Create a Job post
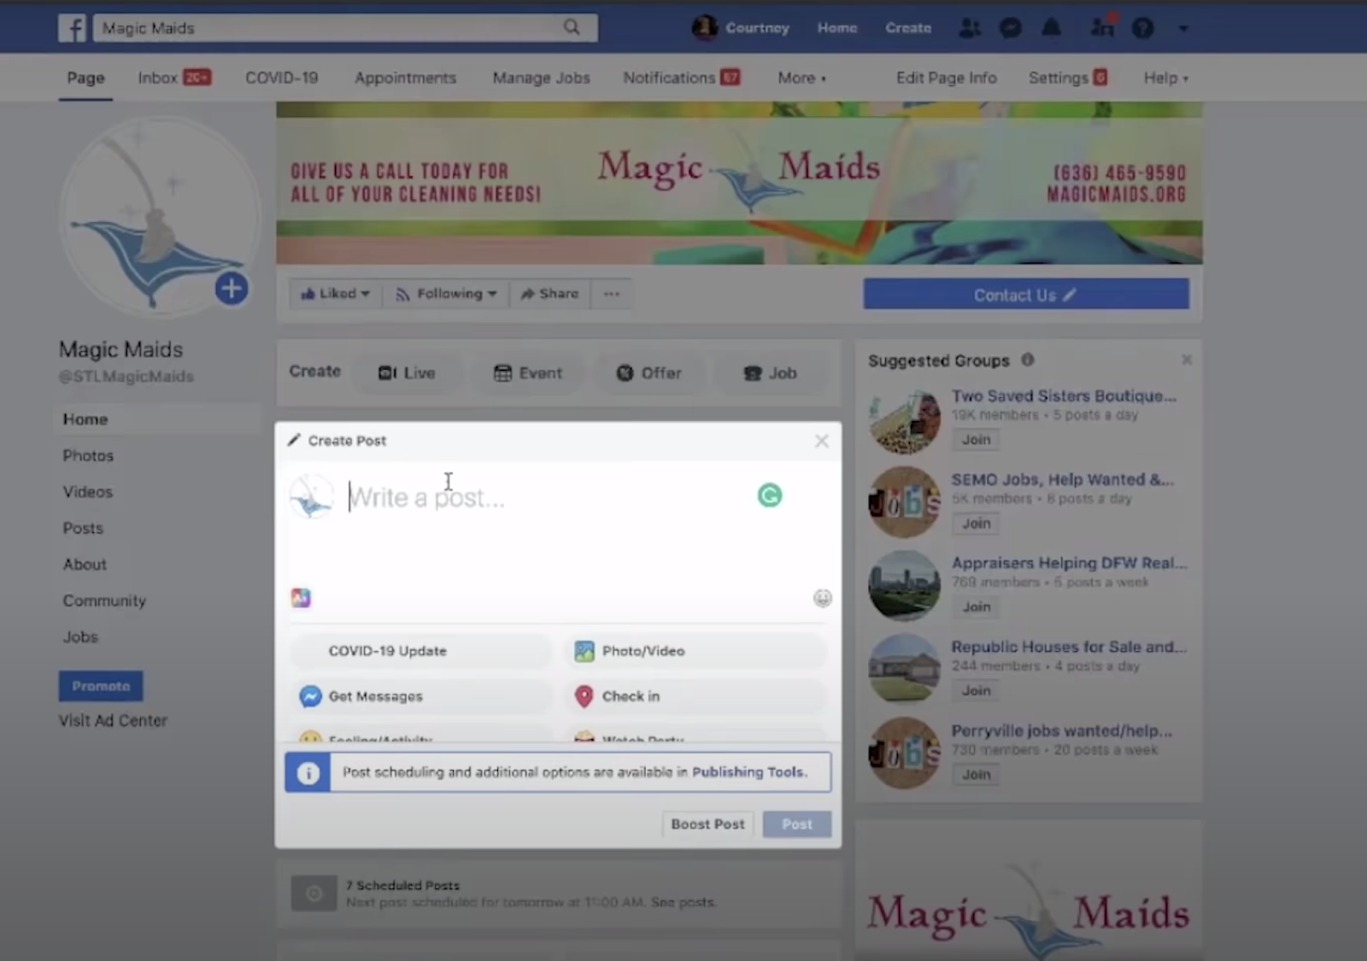 (771, 372)
